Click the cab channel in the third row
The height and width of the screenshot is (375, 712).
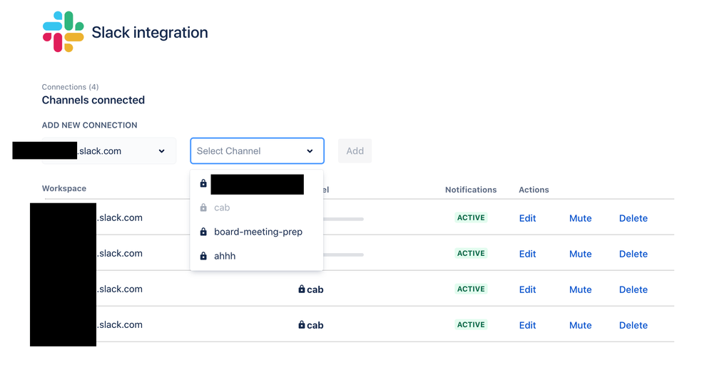[x=310, y=289]
